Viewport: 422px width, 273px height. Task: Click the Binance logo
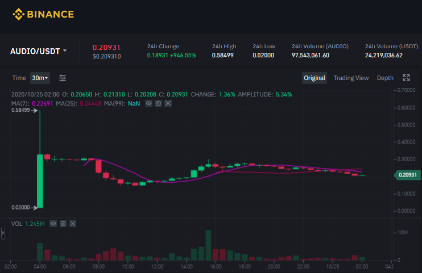coord(43,14)
